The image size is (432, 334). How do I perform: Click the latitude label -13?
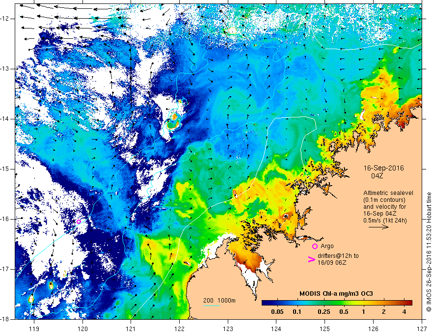5,69
